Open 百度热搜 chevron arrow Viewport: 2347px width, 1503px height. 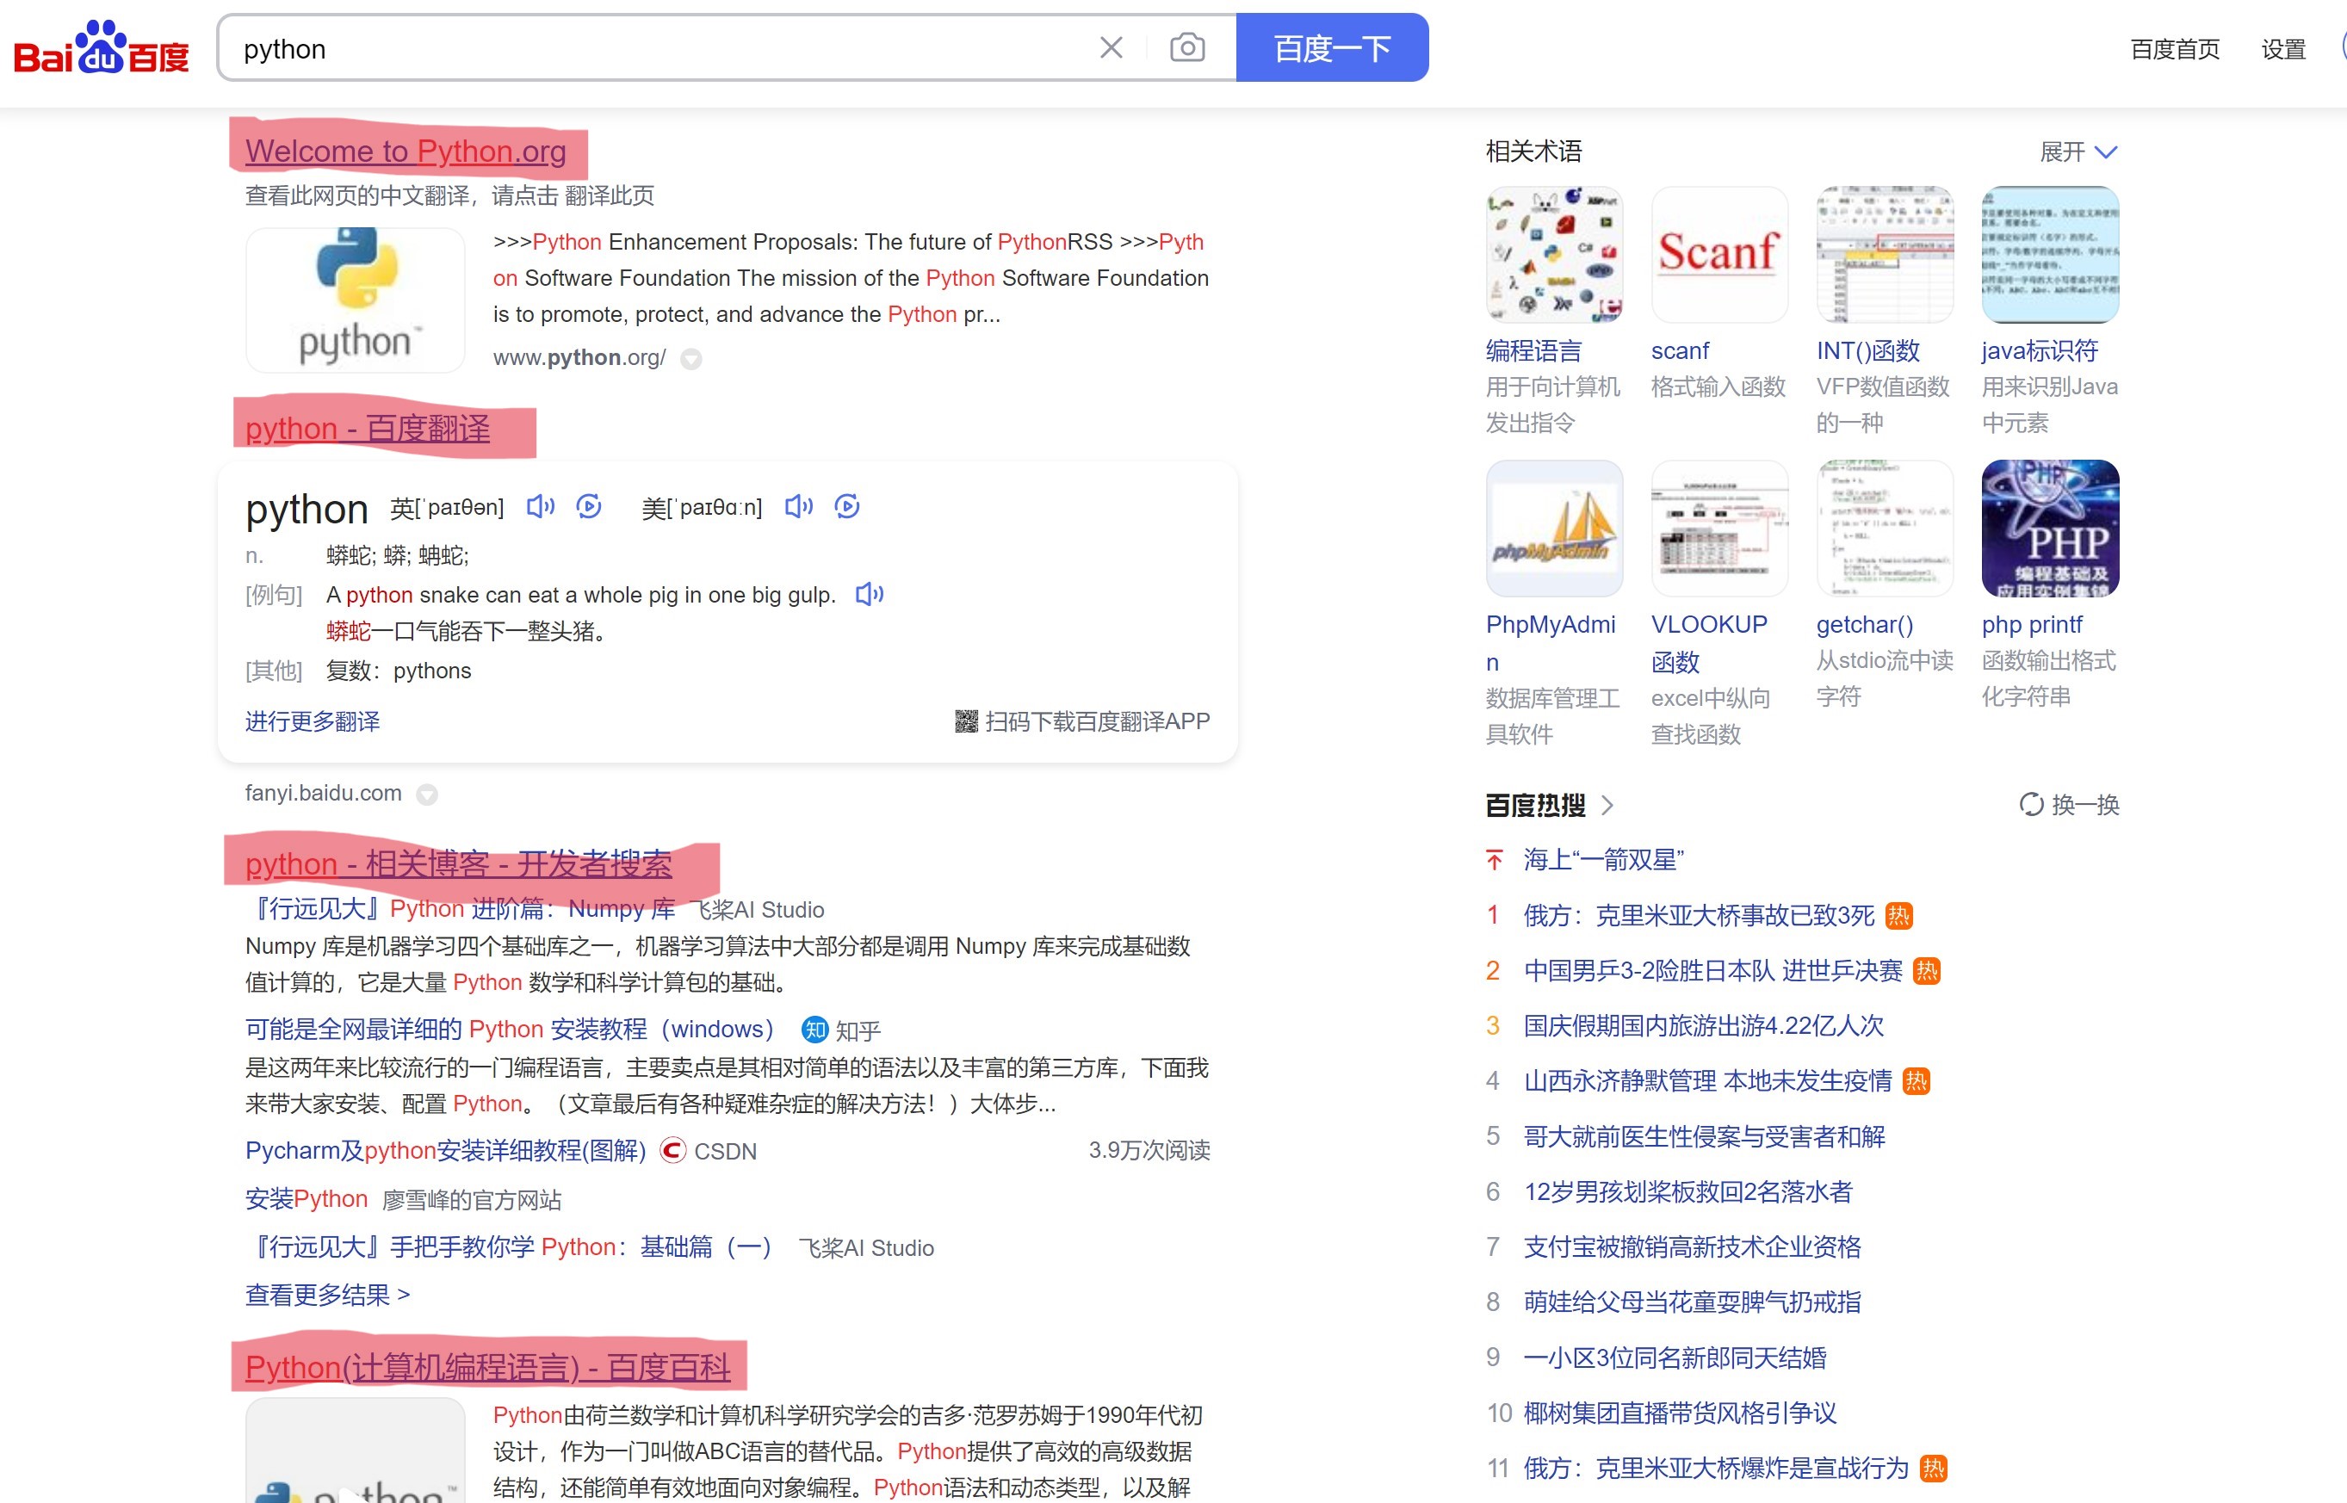point(1607,805)
